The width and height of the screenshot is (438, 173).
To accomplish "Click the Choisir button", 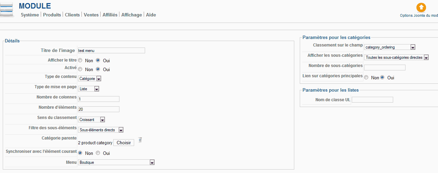I will [x=124, y=143].
